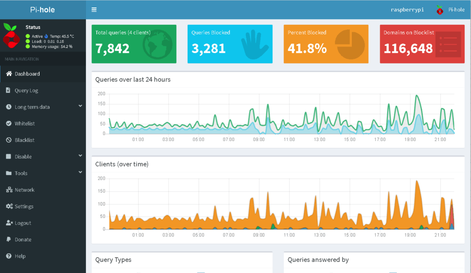Open the Settings page
The width and height of the screenshot is (471, 273).
coord(43,206)
